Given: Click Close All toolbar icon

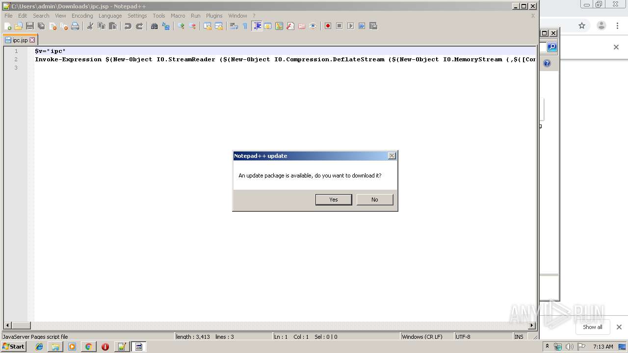Looking at the screenshot, I should (64, 26).
